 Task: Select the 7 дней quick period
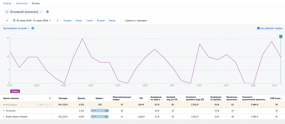[89, 21]
